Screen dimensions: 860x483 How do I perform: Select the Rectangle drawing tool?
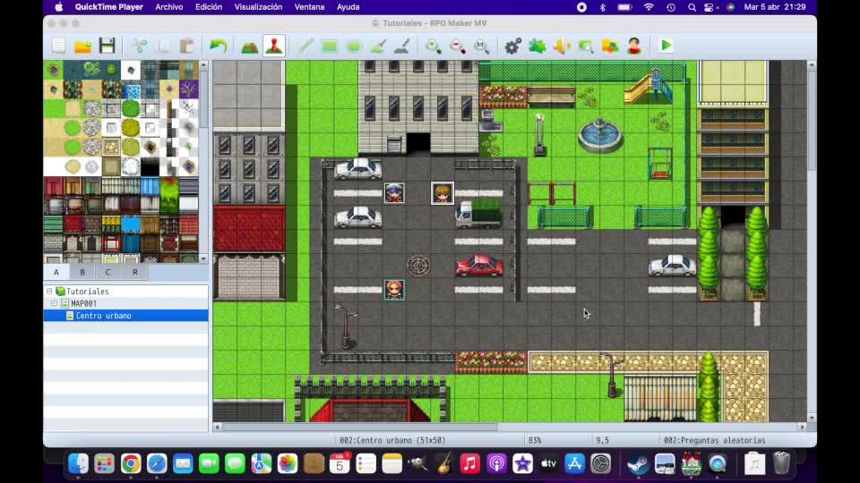(x=330, y=46)
